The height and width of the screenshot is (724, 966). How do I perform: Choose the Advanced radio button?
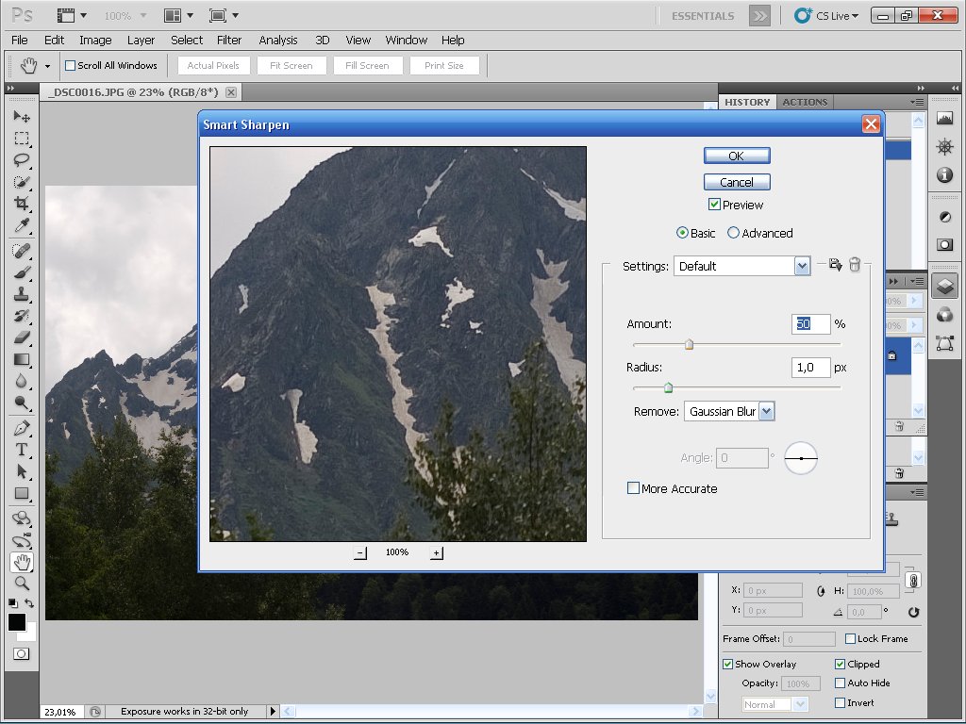coord(733,233)
